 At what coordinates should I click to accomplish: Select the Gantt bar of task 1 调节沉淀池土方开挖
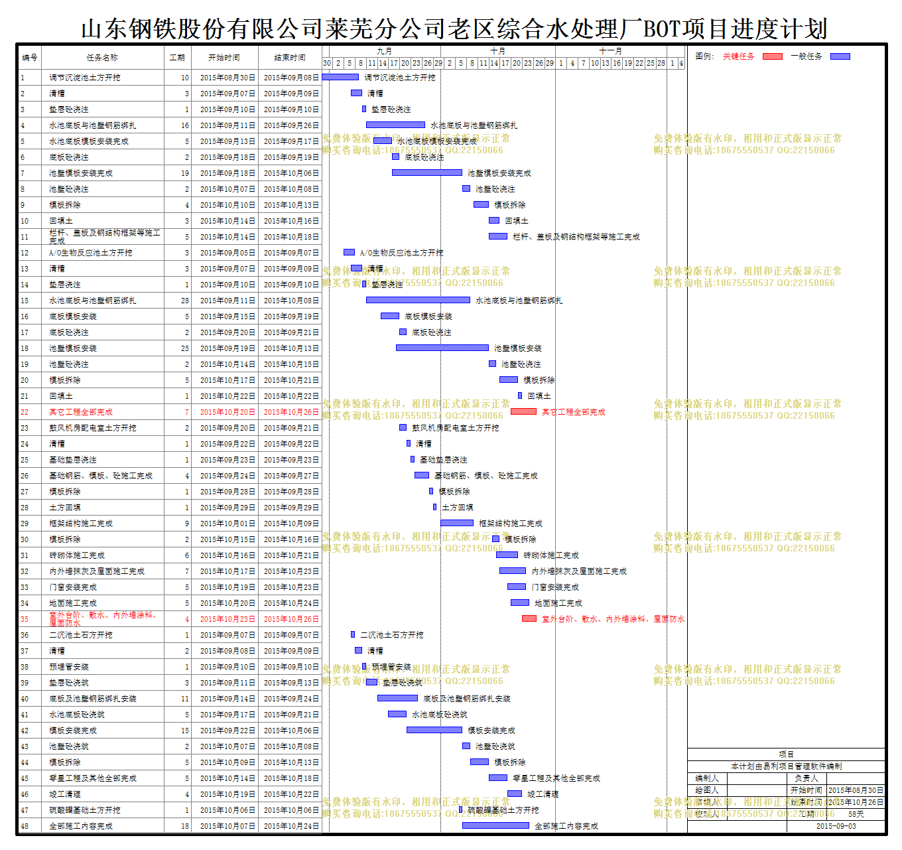point(340,77)
